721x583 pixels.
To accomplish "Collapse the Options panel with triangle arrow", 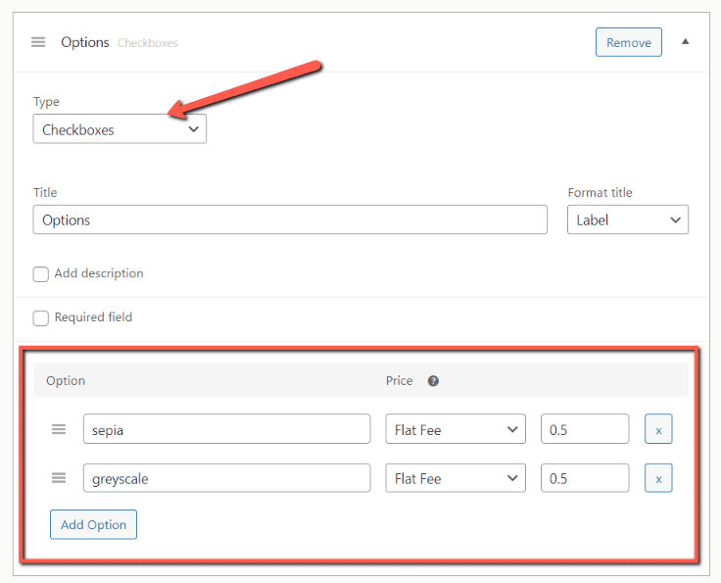I will (685, 41).
